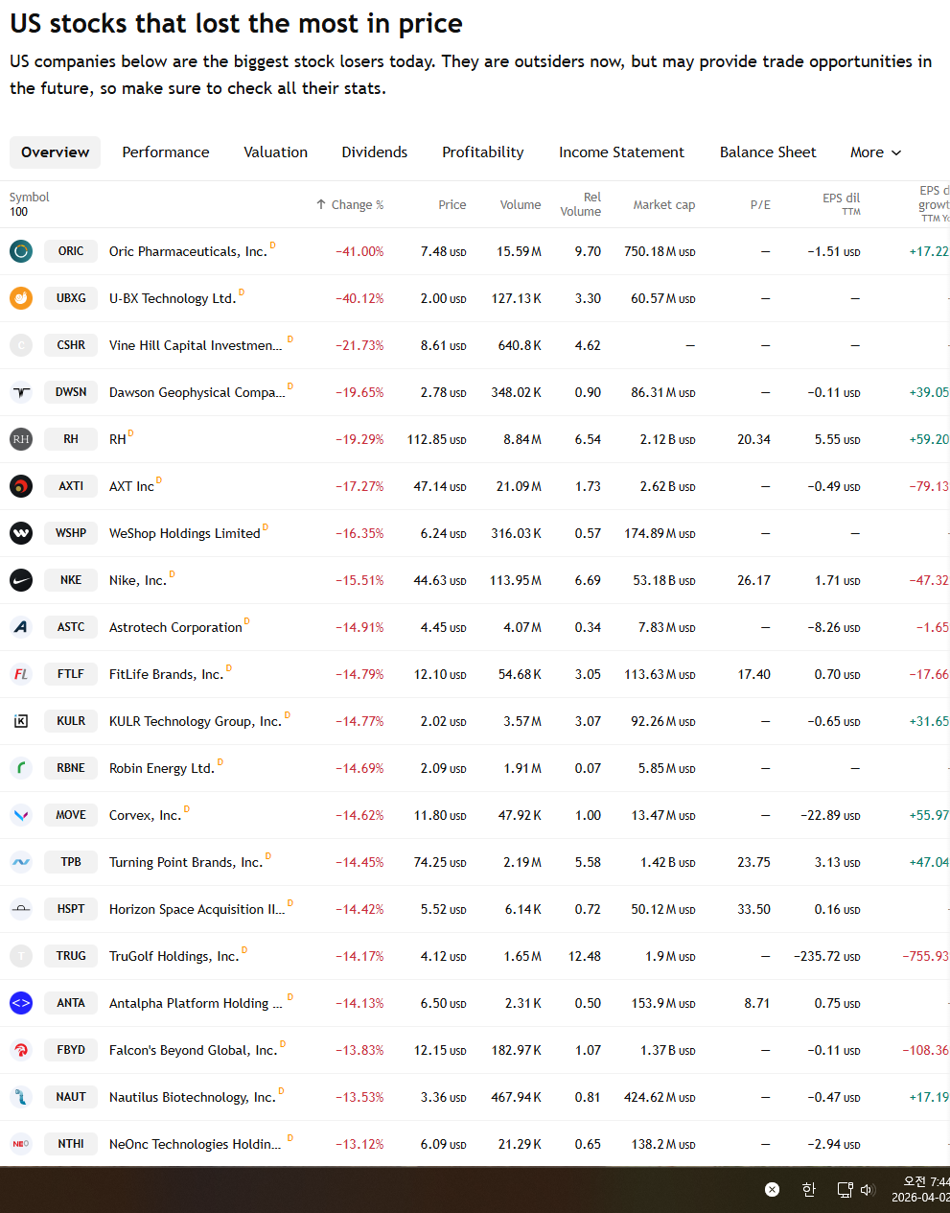Sort by Price column header
Screen dimensions: 950x1213
452,205
